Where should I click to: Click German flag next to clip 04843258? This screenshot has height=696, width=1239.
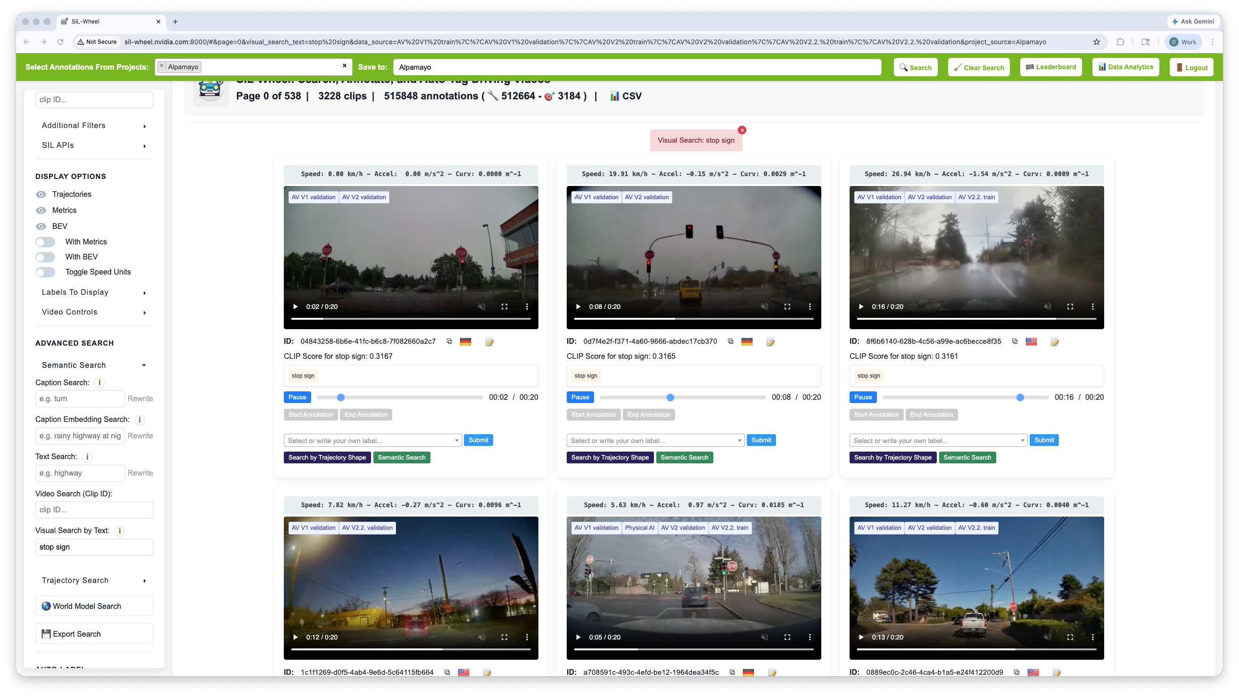click(x=465, y=341)
